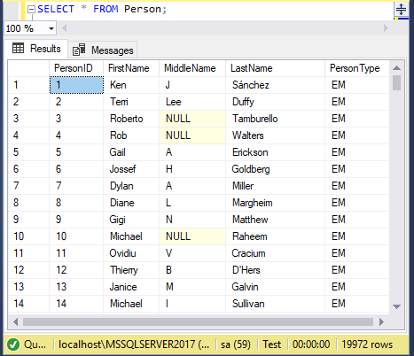The image size is (414, 356).
Task: Click the query success checkmark icon
Action: point(13,344)
